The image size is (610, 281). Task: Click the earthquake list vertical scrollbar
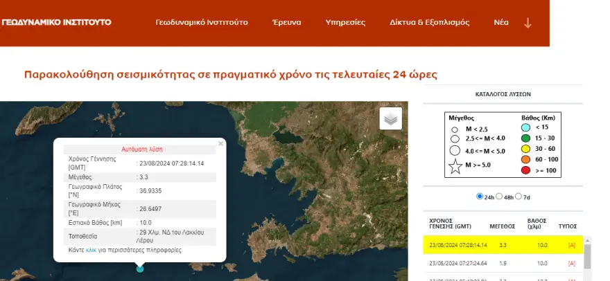click(588, 257)
